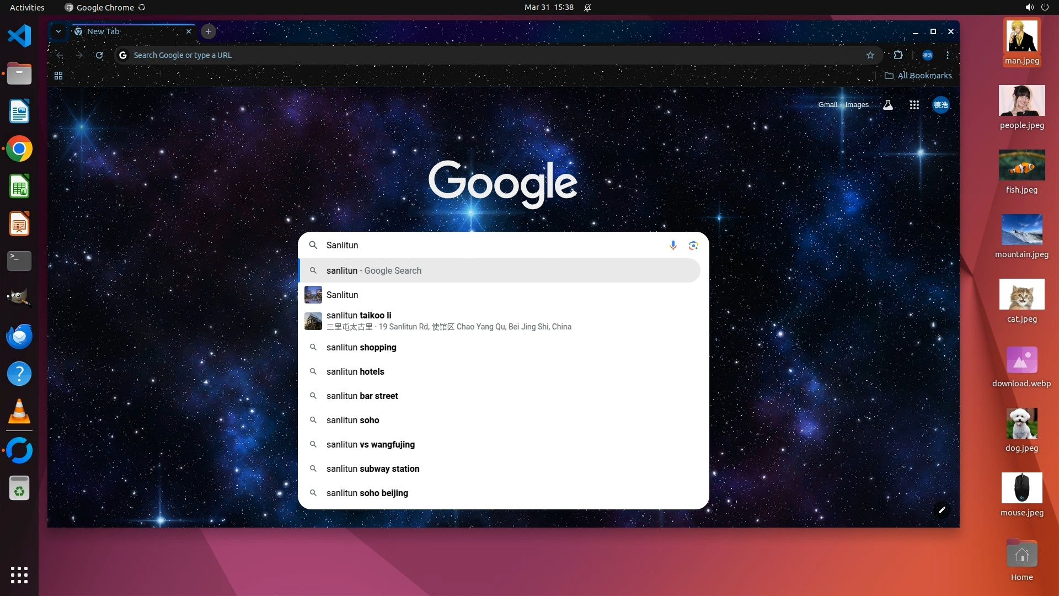This screenshot has width=1059, height=596.
Task: Open Visual Studio Code from the dock
Action: [x=19, y=36]
